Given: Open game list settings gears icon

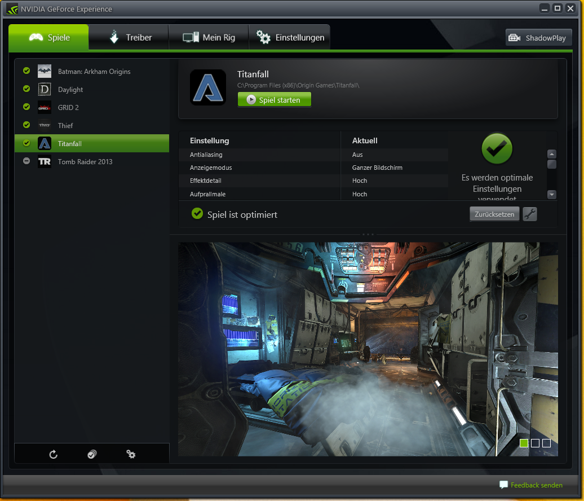Looking at the screenshot, I should 131,454.
